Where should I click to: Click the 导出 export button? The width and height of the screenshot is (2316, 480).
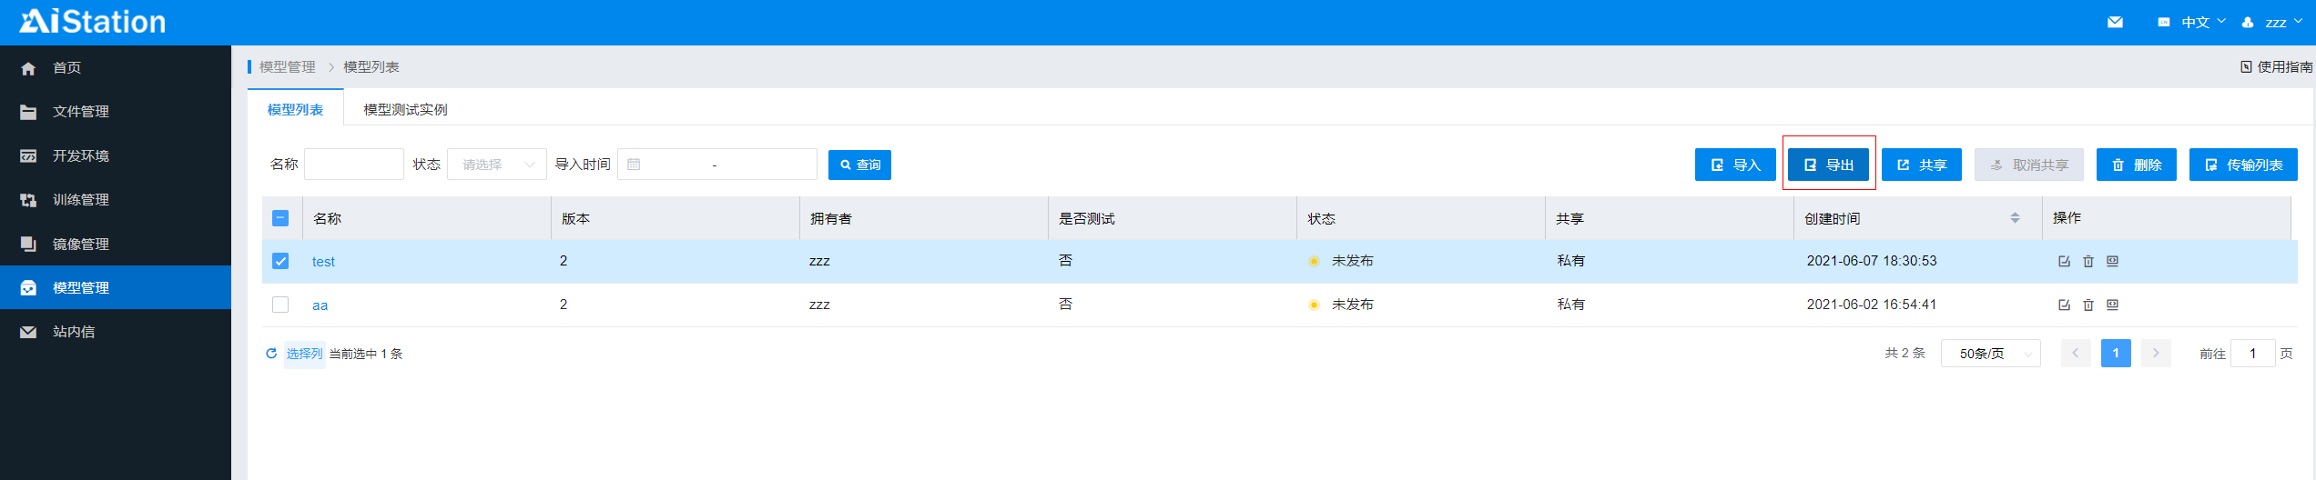click(x=1828, y=165)
